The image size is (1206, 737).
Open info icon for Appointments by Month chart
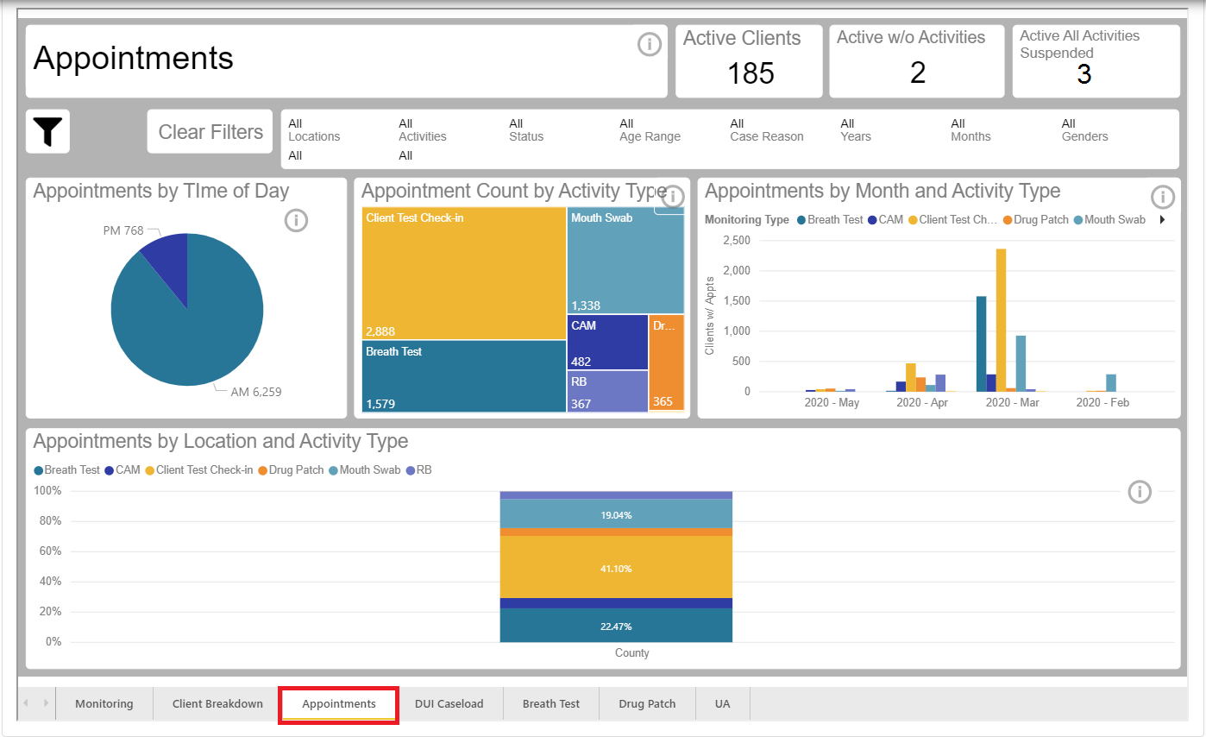tap(1163, 198)
